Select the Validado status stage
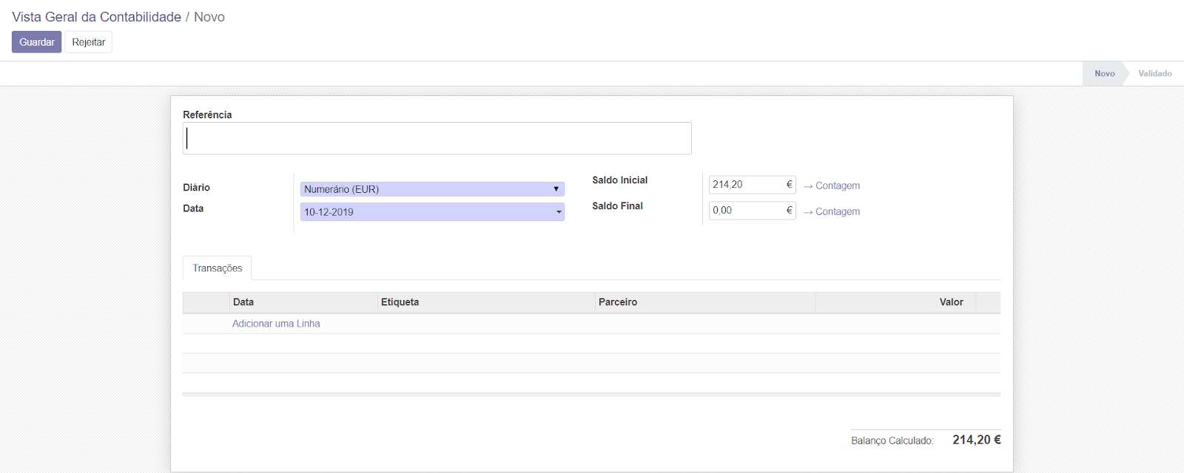Image resolution: width=1184 pixels, height=473 pixels. pos(1154,74)
